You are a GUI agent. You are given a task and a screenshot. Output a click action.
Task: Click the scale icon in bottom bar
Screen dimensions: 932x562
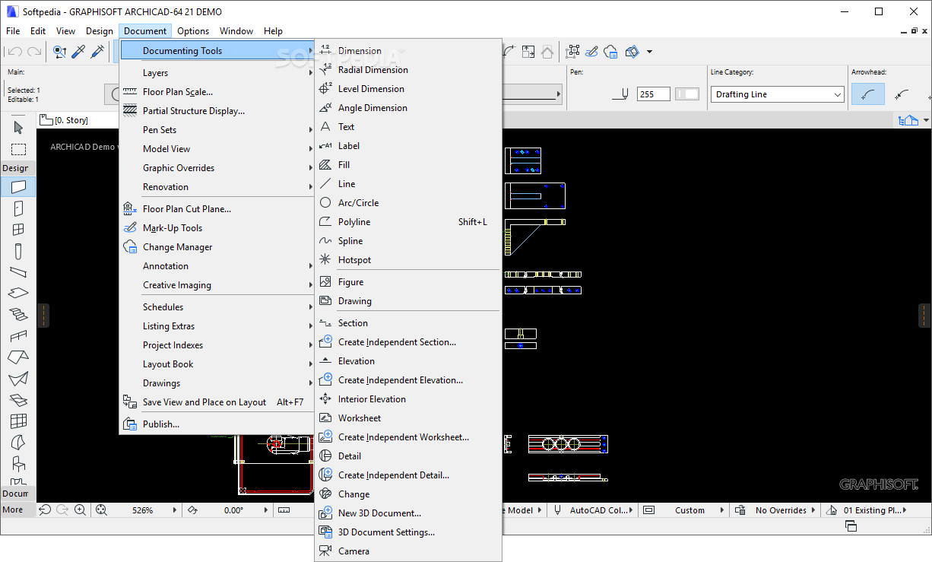[284, 510]
